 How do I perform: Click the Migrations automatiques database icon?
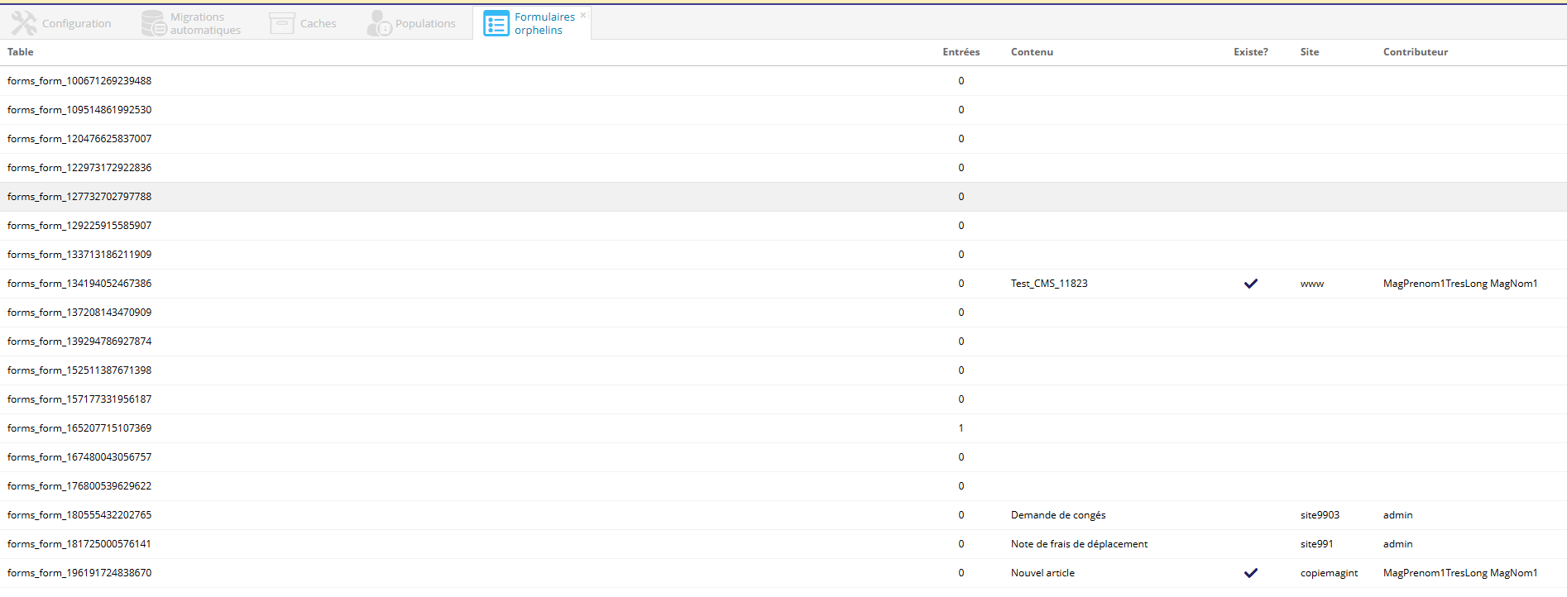tap(154, 23)
